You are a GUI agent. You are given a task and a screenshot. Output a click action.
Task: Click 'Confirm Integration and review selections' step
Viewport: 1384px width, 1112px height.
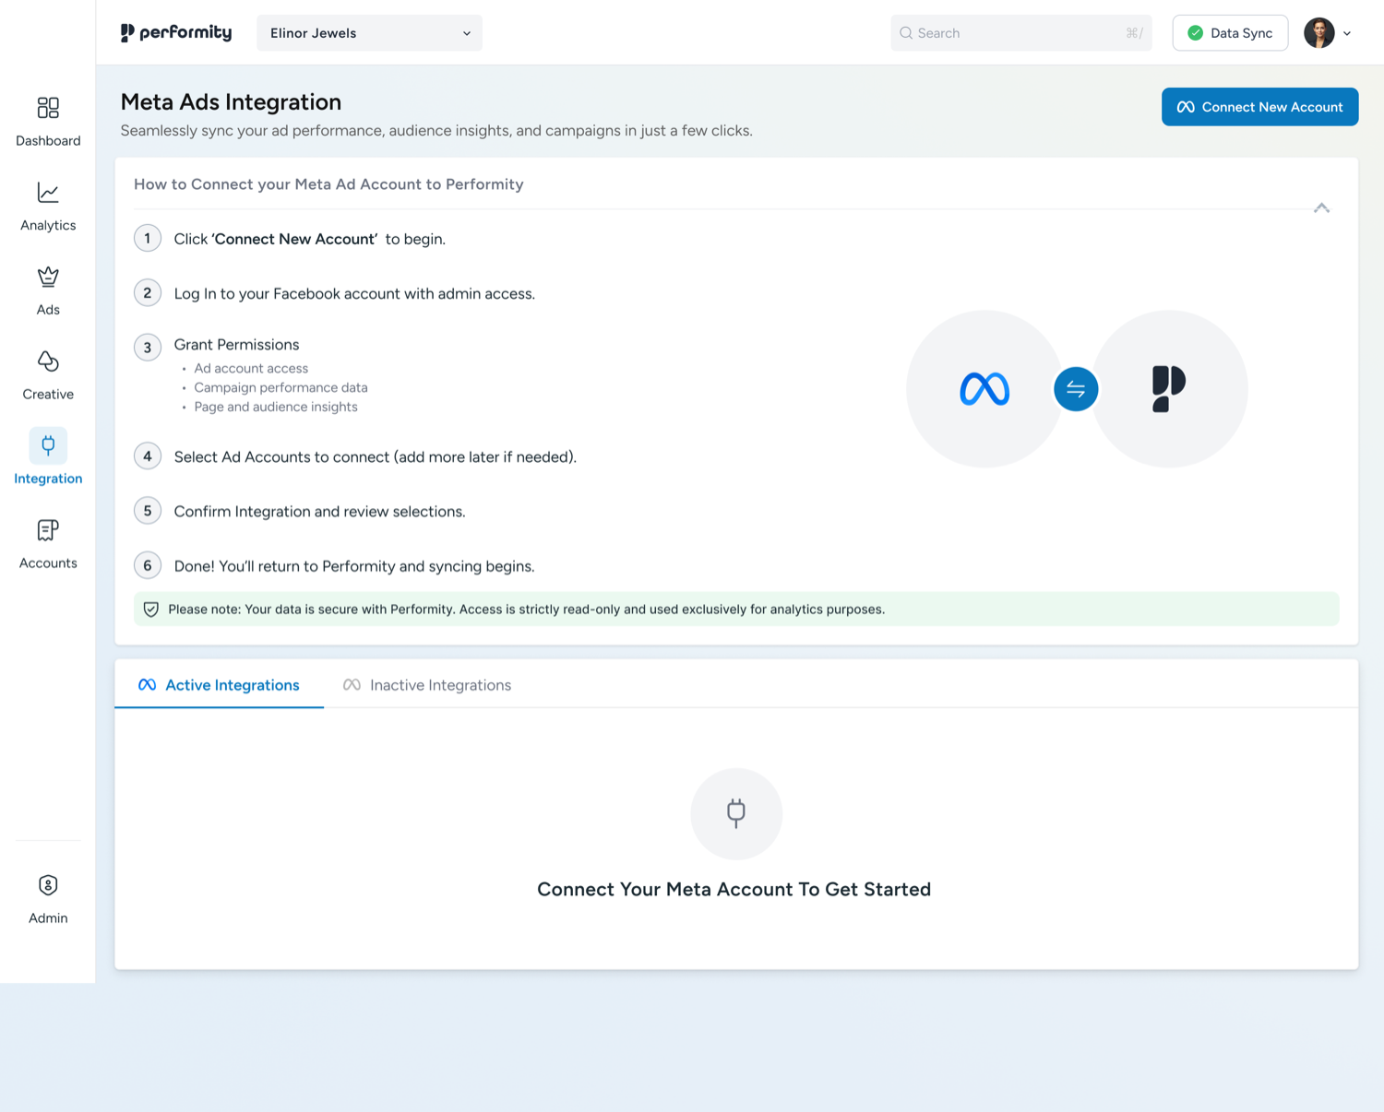click(319, 511)
